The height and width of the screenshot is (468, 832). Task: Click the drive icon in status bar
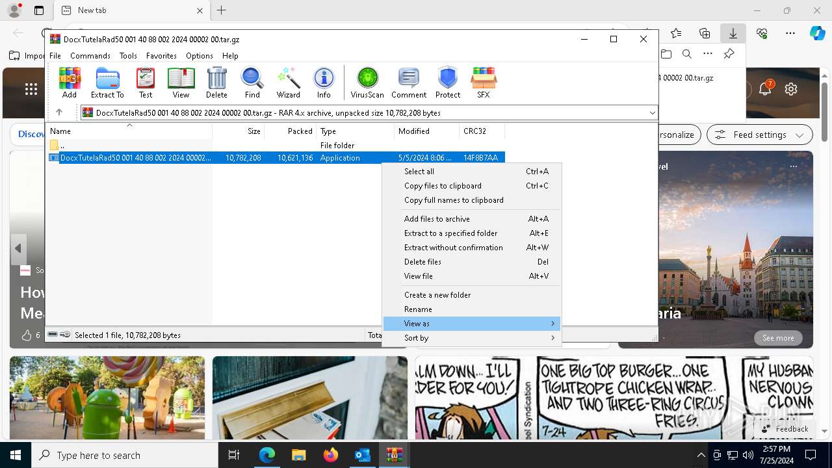click(x=53, y=335)
